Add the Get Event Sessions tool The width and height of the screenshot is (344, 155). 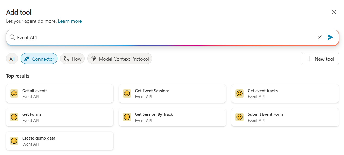(x=172, y=93)
